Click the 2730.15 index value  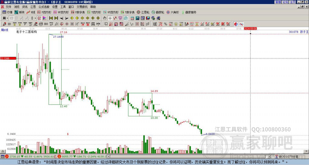pos(15,157)
